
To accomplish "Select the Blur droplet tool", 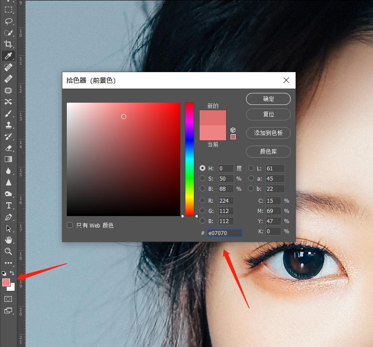I will click(8, 171).
